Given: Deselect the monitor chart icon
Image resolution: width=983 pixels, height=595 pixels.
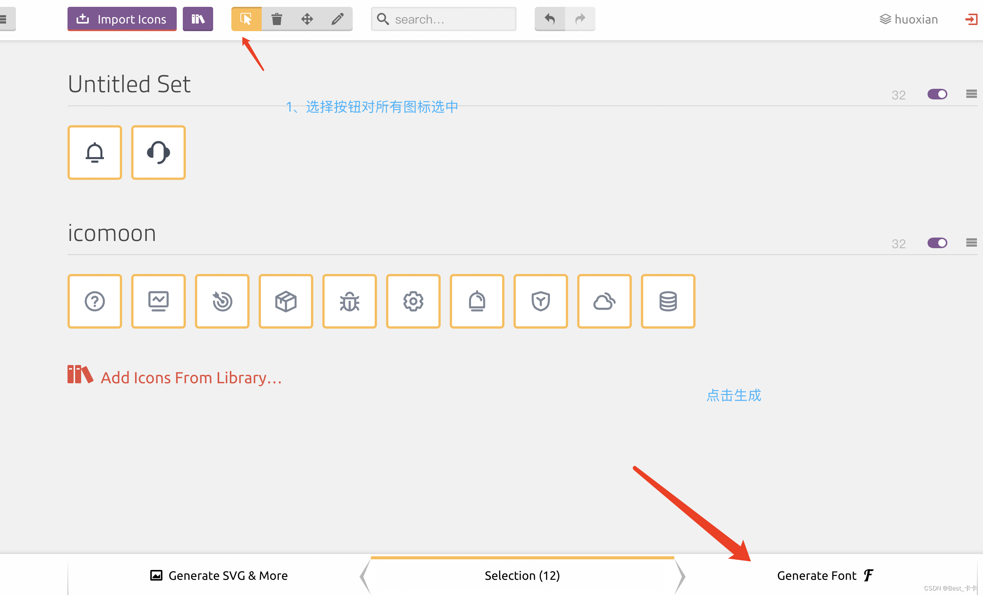Looking at the screenshot, I should 159,301.
